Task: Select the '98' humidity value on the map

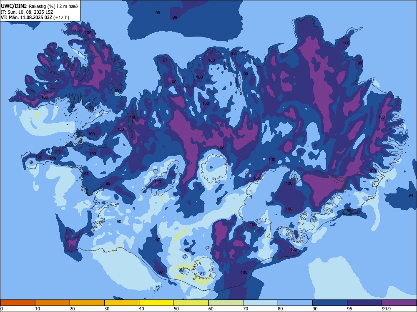Action: coord(349,211)
